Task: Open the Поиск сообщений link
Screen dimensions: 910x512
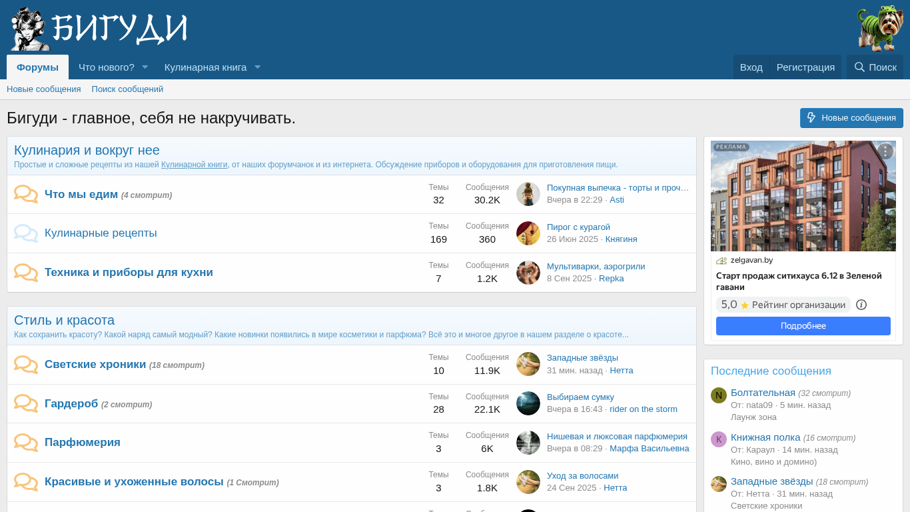Action: [127, 89]
